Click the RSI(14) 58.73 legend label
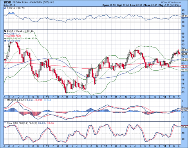This screenshot has height=148, width=188. click(15, 8)
